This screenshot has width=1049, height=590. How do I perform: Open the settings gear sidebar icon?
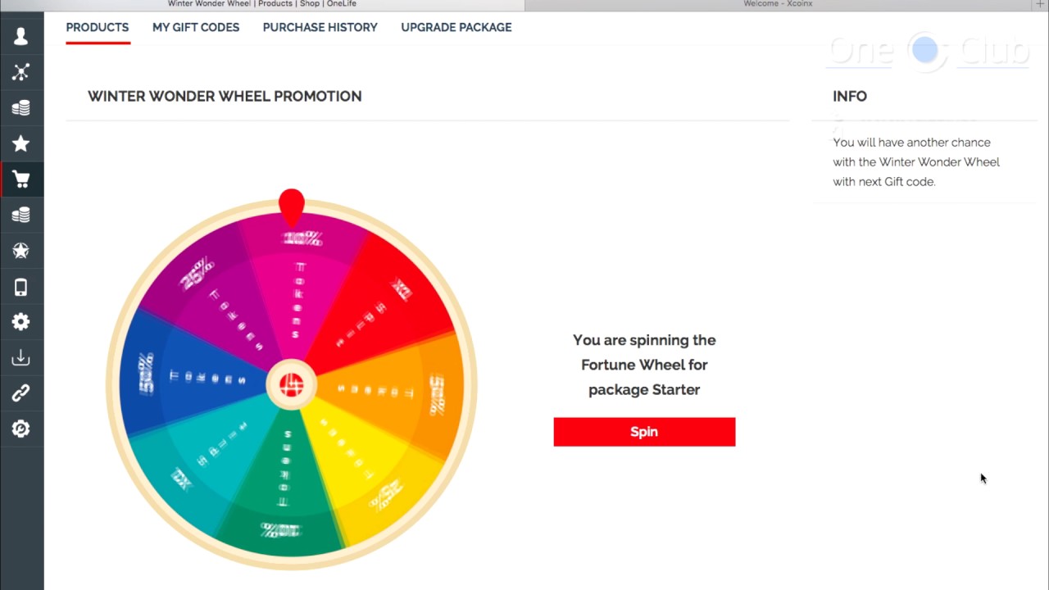(21, 322)
